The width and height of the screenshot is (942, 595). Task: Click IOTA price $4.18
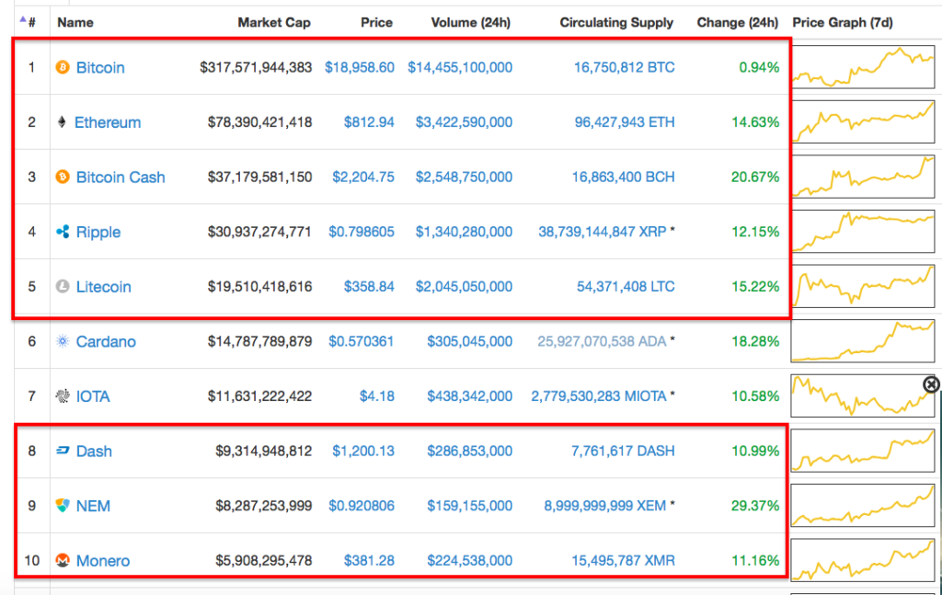pos(376,395)
